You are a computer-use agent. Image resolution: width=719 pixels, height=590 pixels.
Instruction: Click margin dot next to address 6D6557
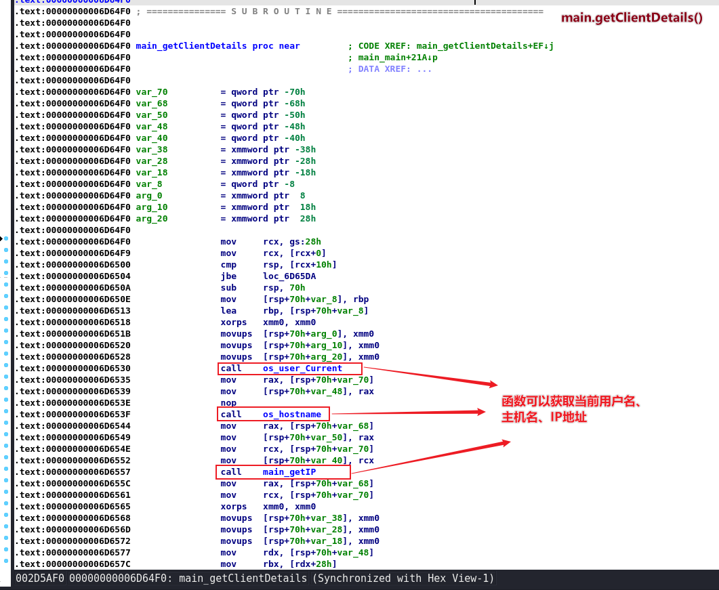click(x=6, y=472)
